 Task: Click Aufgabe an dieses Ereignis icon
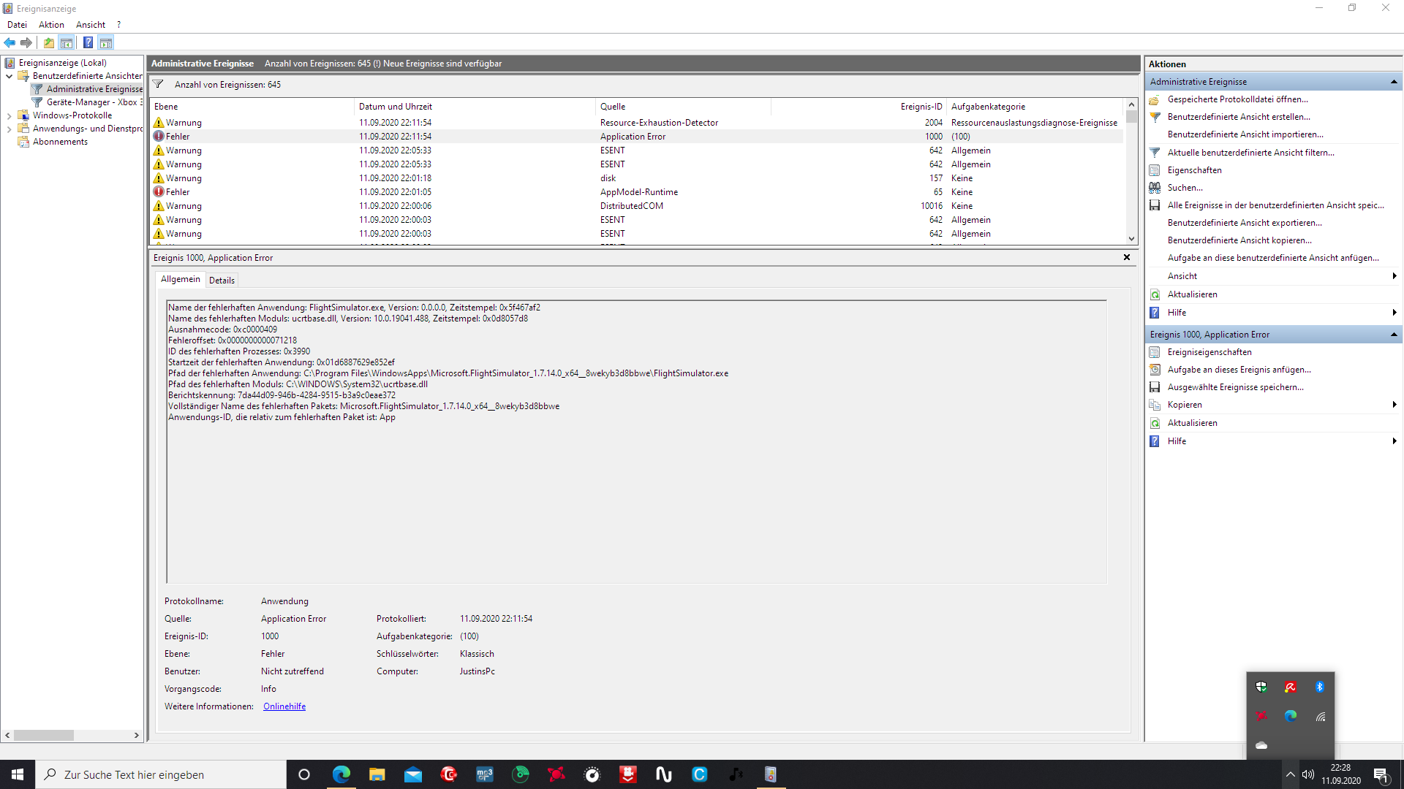point(1155,370)
